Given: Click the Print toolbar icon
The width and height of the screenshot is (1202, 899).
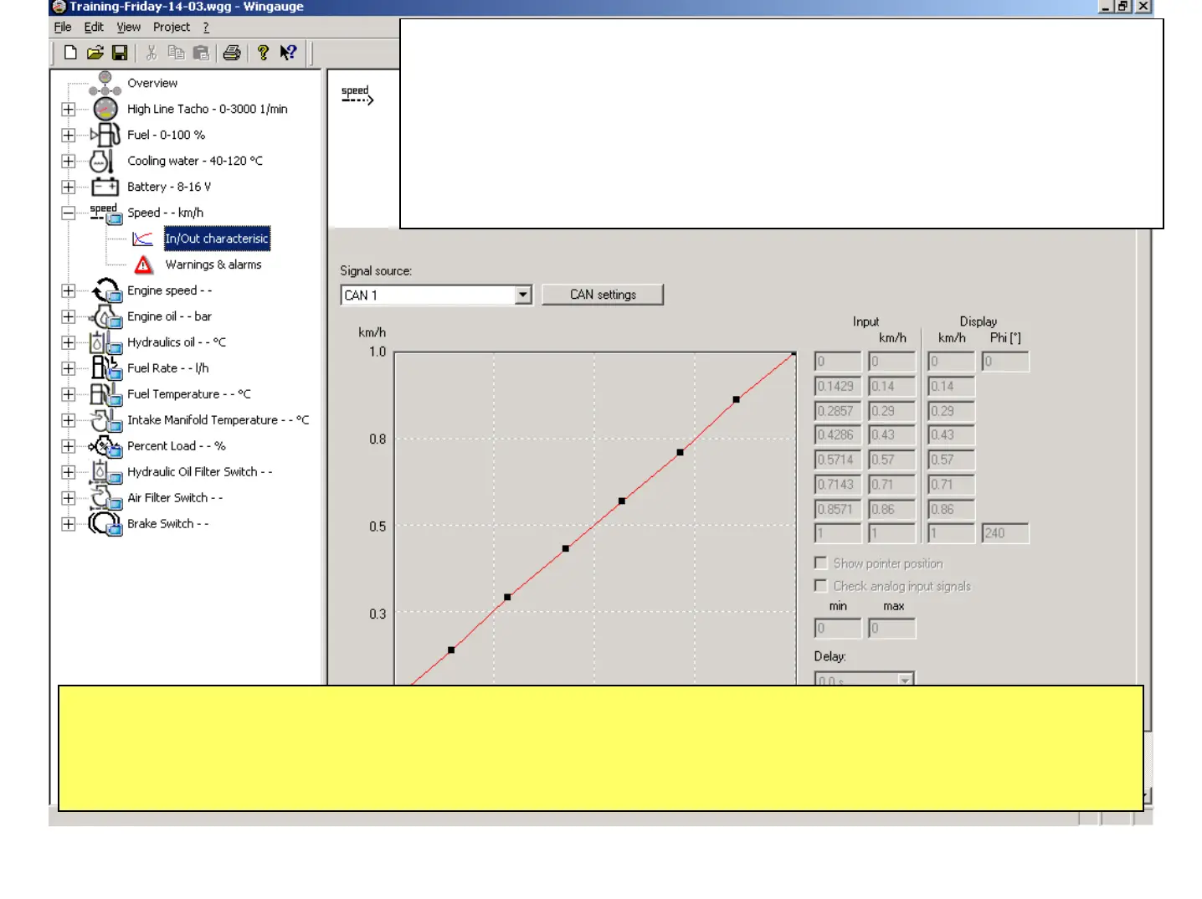Looking at the screenshot, I should click(x=232, y=53).
